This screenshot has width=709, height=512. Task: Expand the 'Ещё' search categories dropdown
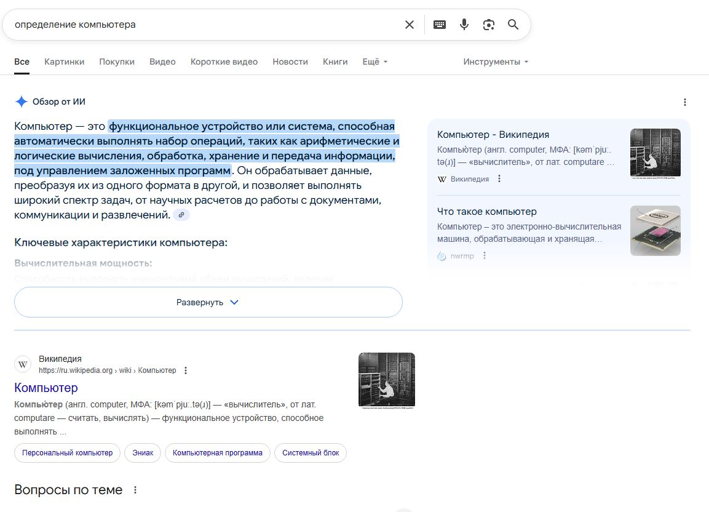[374, 62]
